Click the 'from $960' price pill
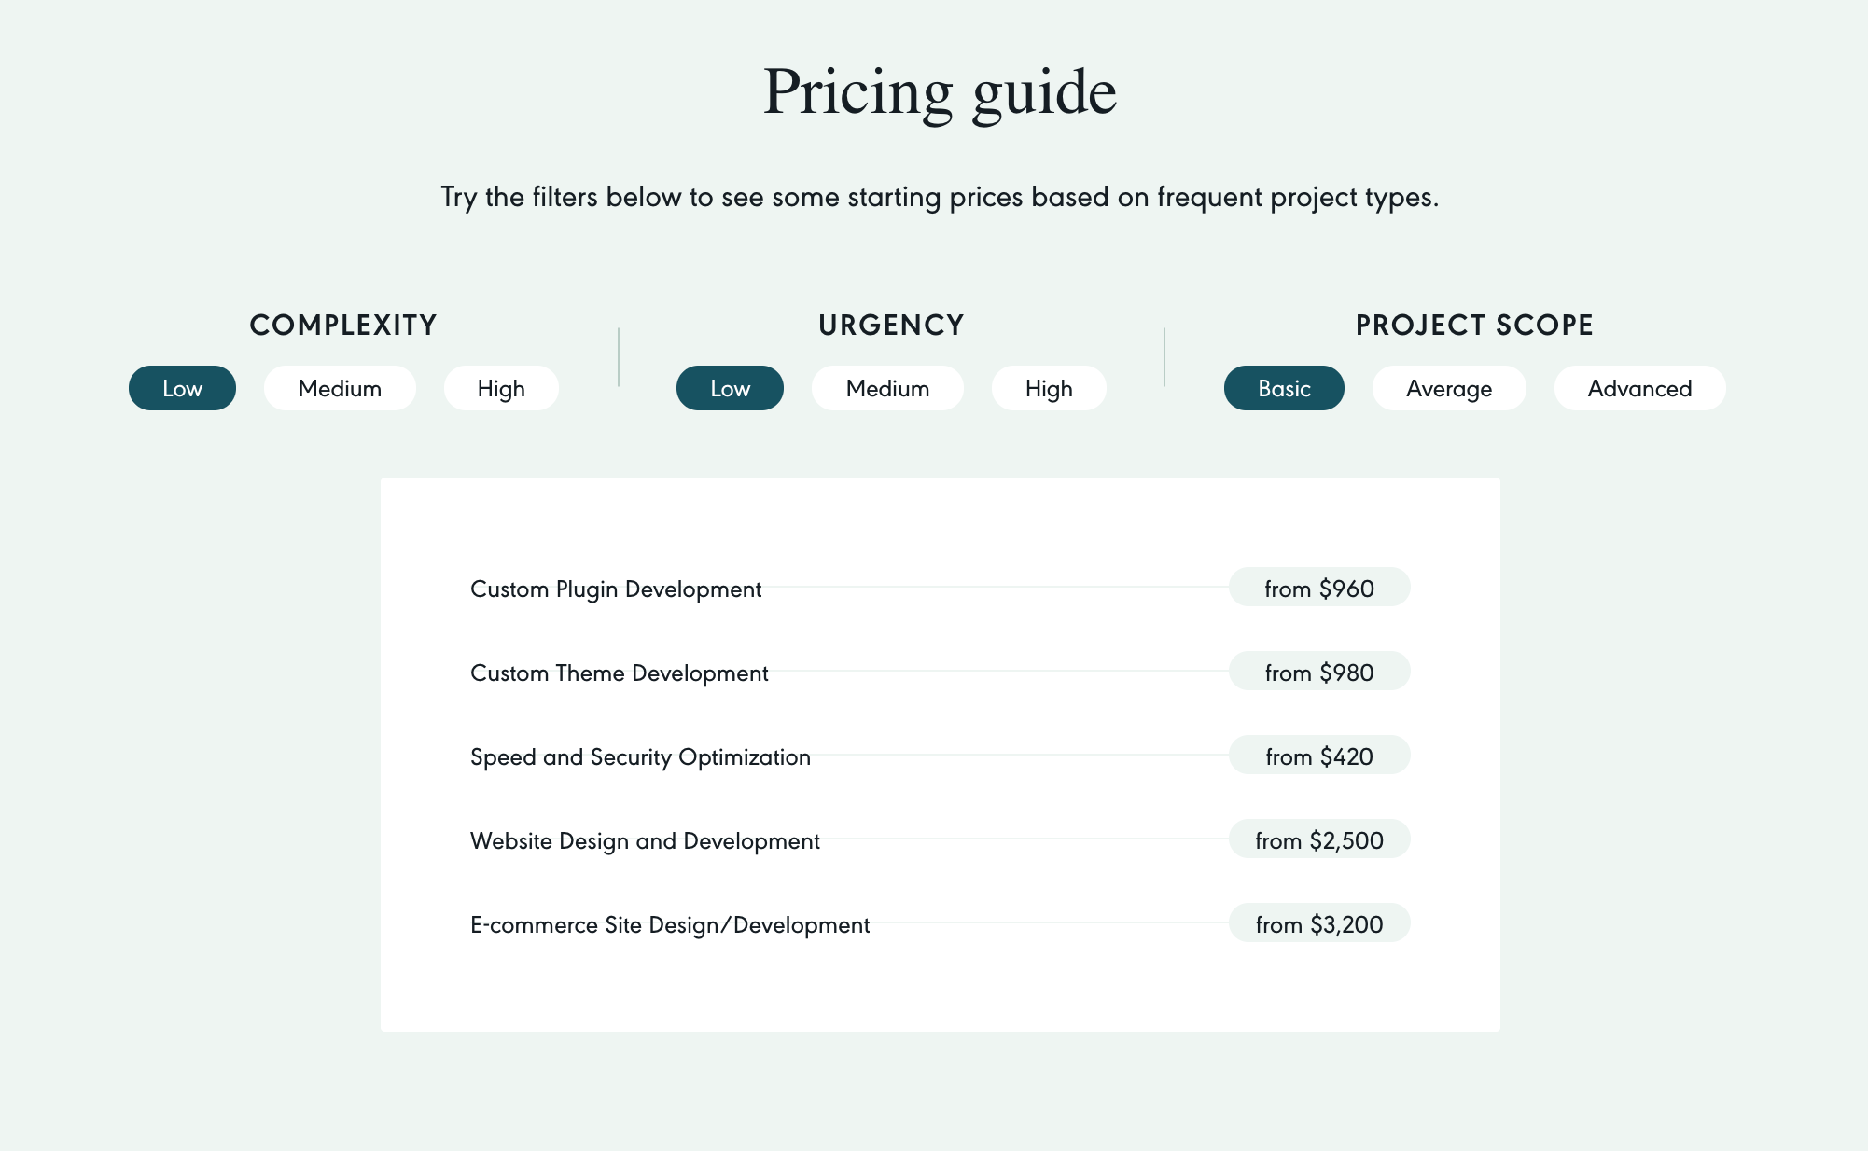Viewport: 1868px width, 1151px height. click(x=1319, y=588)
